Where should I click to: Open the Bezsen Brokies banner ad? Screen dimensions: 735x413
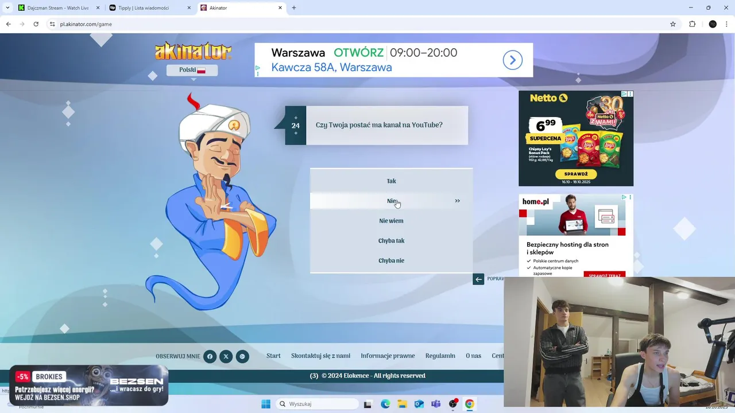tap(88, 385)
